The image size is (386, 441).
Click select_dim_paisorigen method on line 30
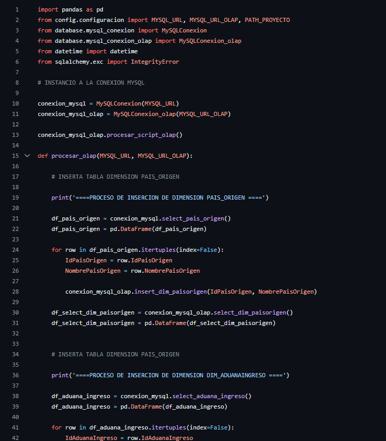(251, 312)
